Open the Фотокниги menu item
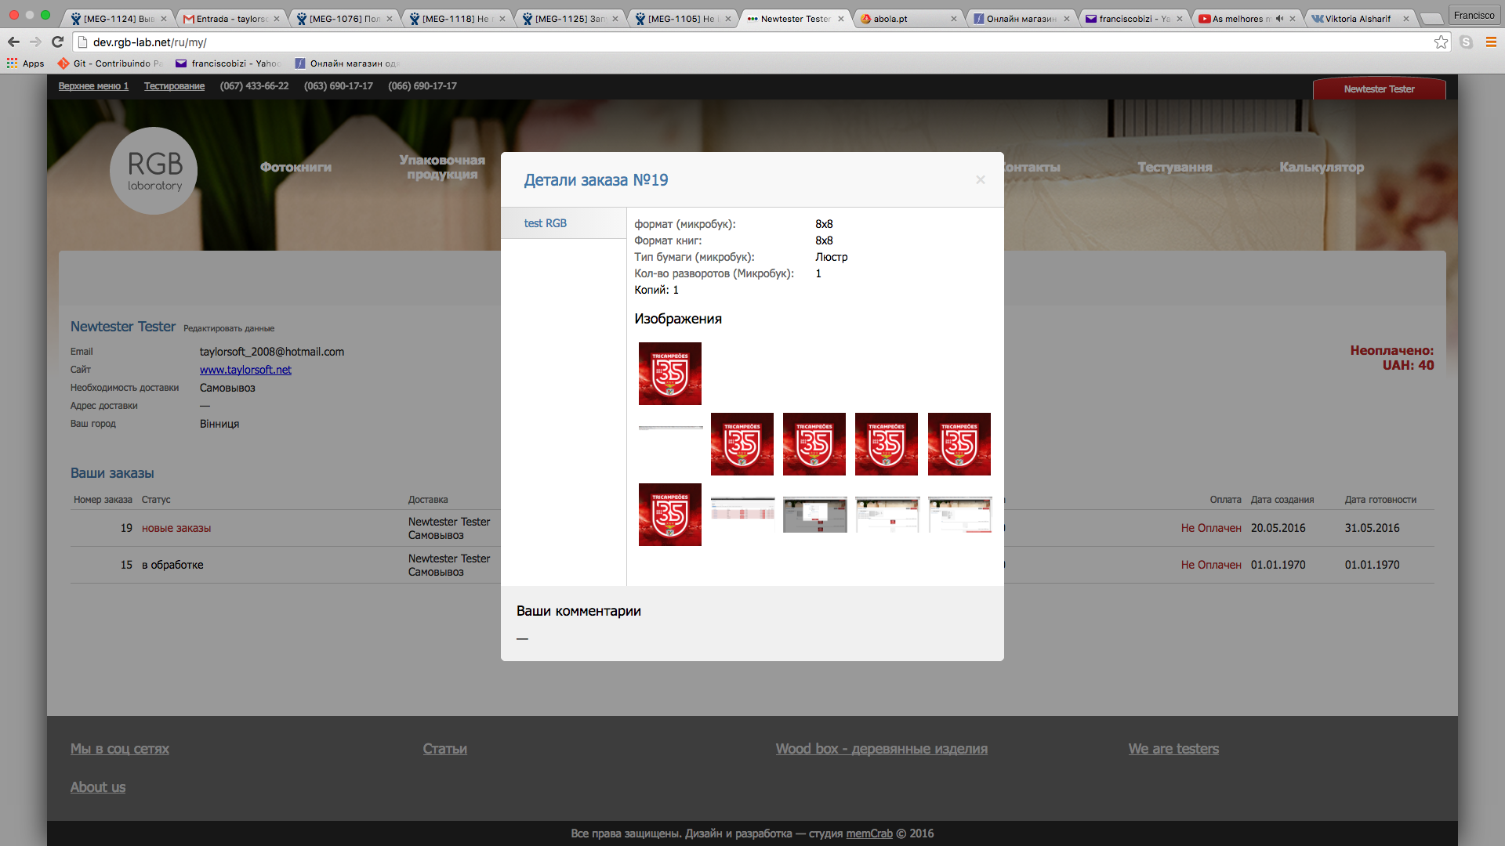The height and width of the screenshot is (846, 1505). (296, 167)
